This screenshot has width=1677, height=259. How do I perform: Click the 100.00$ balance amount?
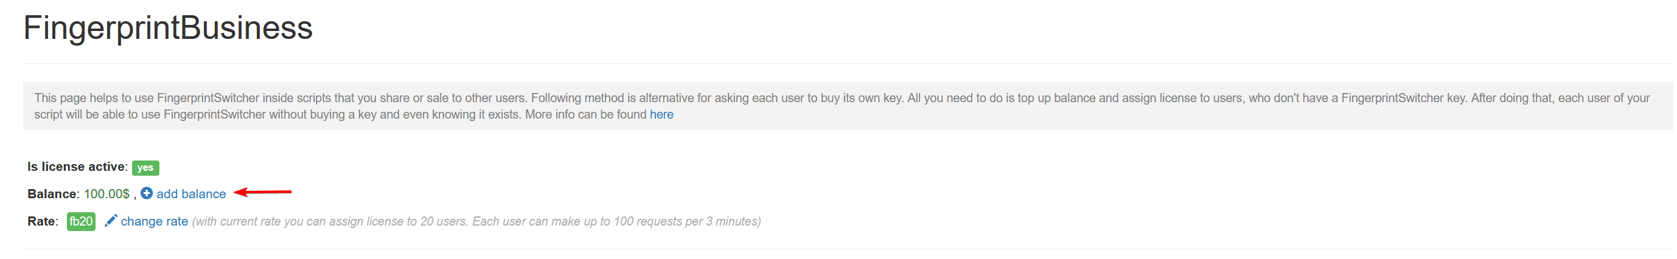[x=106, y=194]
